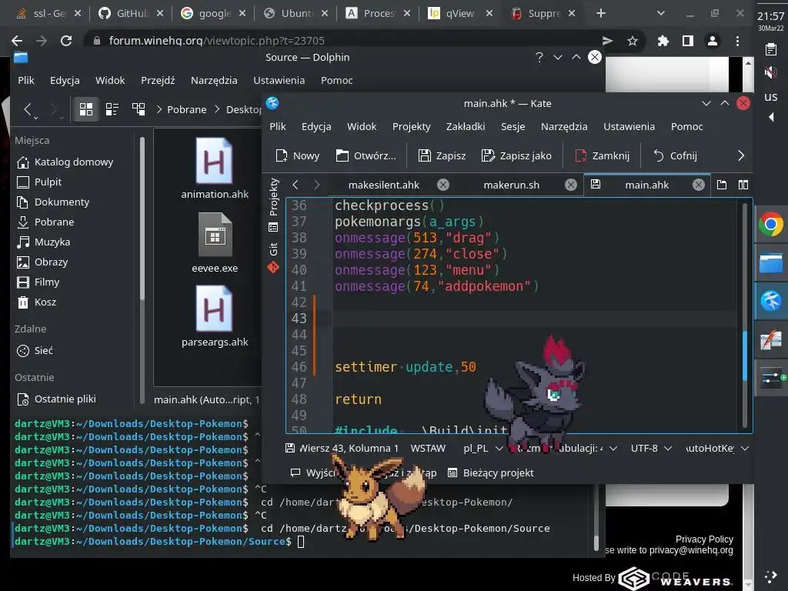Click muted volume icon in system tray
The height and width of the screenshot is (591, 788).
tap(770, 72)
